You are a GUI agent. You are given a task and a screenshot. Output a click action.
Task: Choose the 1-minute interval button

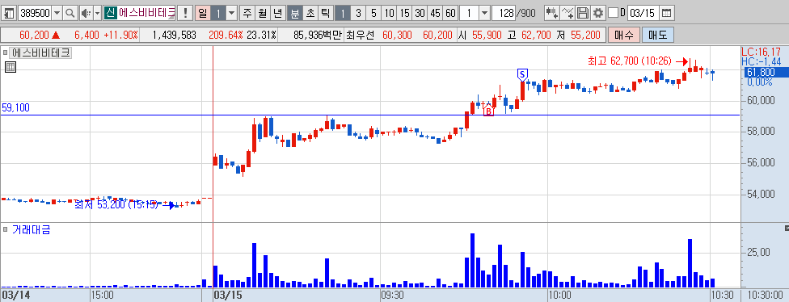point(342,13)
